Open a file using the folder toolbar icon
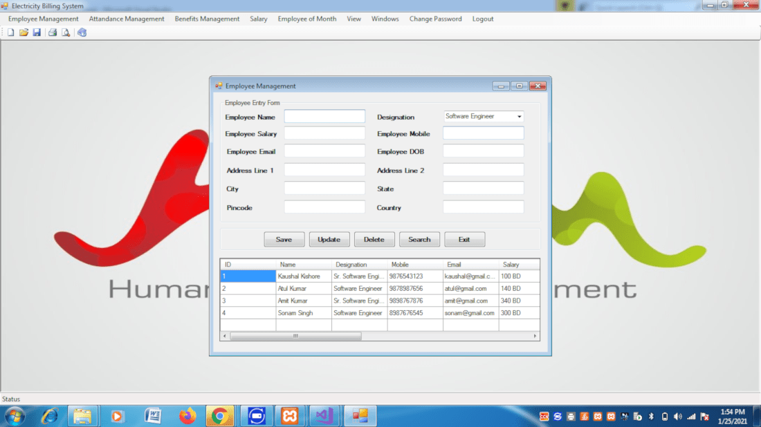Viewport: 761px width, 427px height. click(24, 32)
